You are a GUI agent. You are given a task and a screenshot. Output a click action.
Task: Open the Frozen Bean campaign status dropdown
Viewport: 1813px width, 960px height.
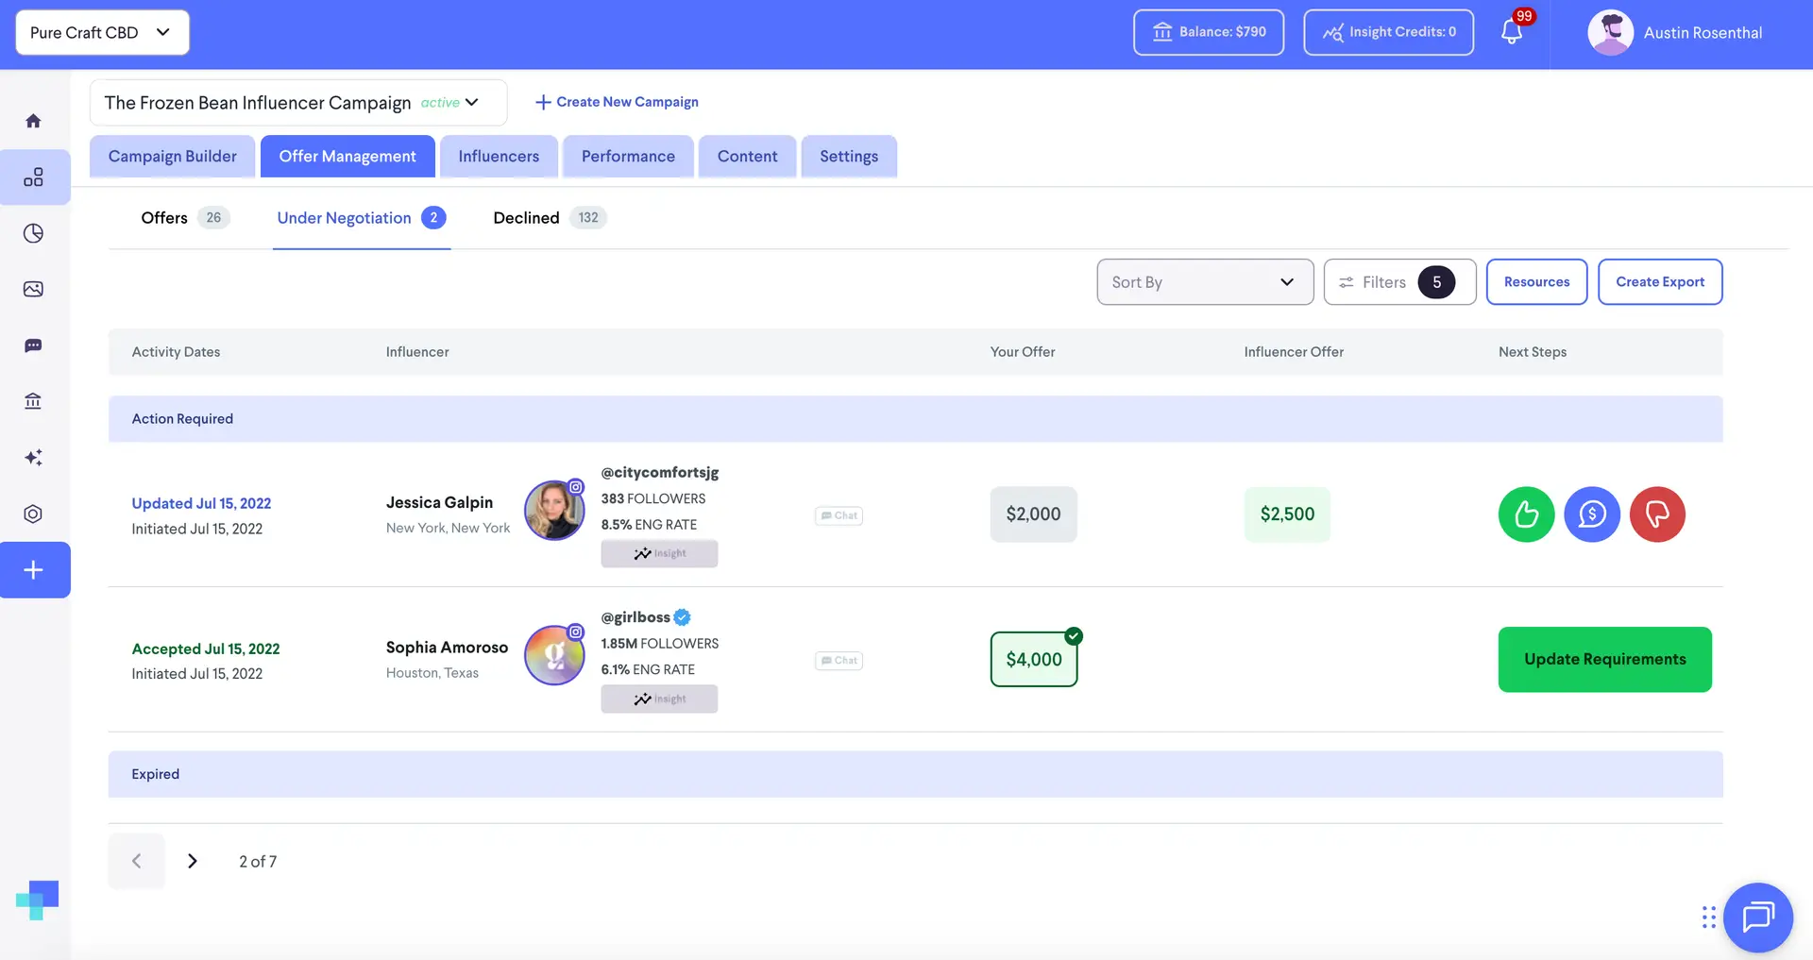(x=470, y=103)
